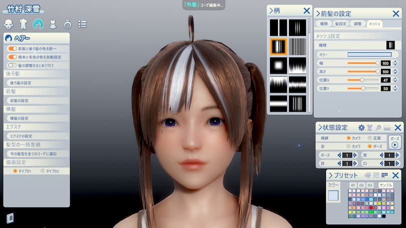
Task: Open the list options icon in top toolbar
Action: (x=82, y=24)
